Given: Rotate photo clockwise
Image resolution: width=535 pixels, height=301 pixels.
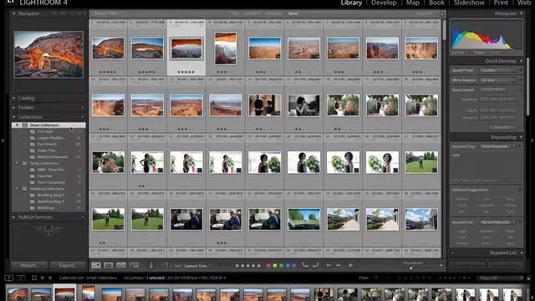Looking at the screenshot, I should click(316, 265).
